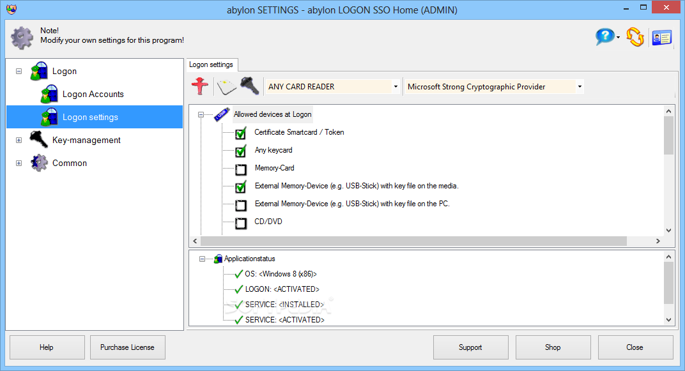Click the Applicationstatus node icon
Screen dimensions: 685x371
pyautogui.click(x=218, y=259)
